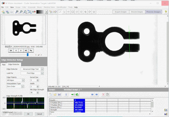Click the X Position value 458.77151
The height and width of the screenshot is (117, 169).
tap(79, 103)
